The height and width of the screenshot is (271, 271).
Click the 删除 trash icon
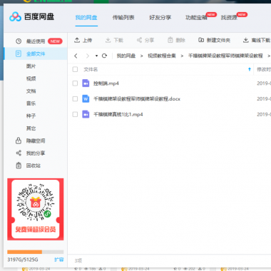pos(170,40)
